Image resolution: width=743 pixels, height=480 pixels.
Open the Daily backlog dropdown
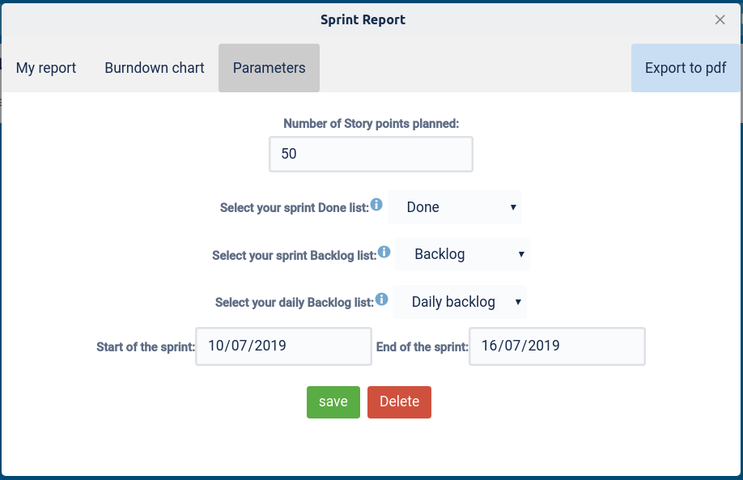[460, 302]
